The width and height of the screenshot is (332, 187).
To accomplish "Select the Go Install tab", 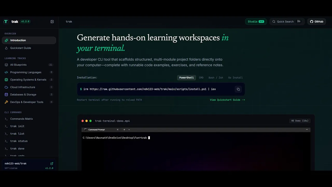I will (236, 78).
